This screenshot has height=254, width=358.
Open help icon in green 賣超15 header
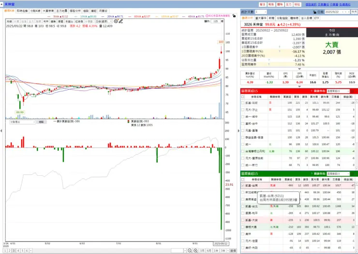click(312, 173)
